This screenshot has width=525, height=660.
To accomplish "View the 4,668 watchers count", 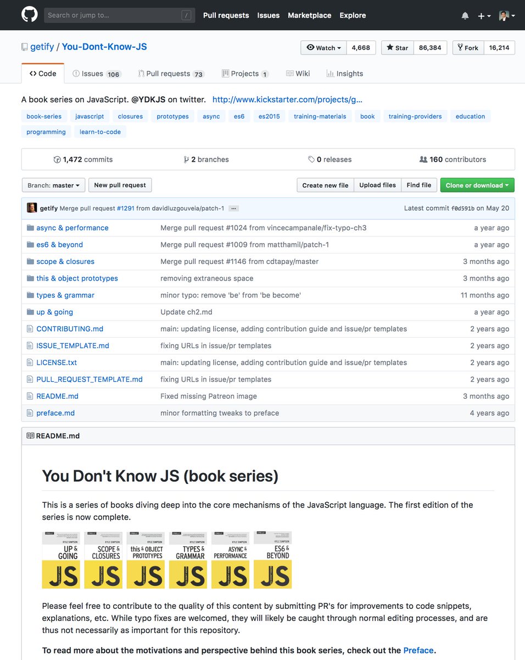I will 361,48.
